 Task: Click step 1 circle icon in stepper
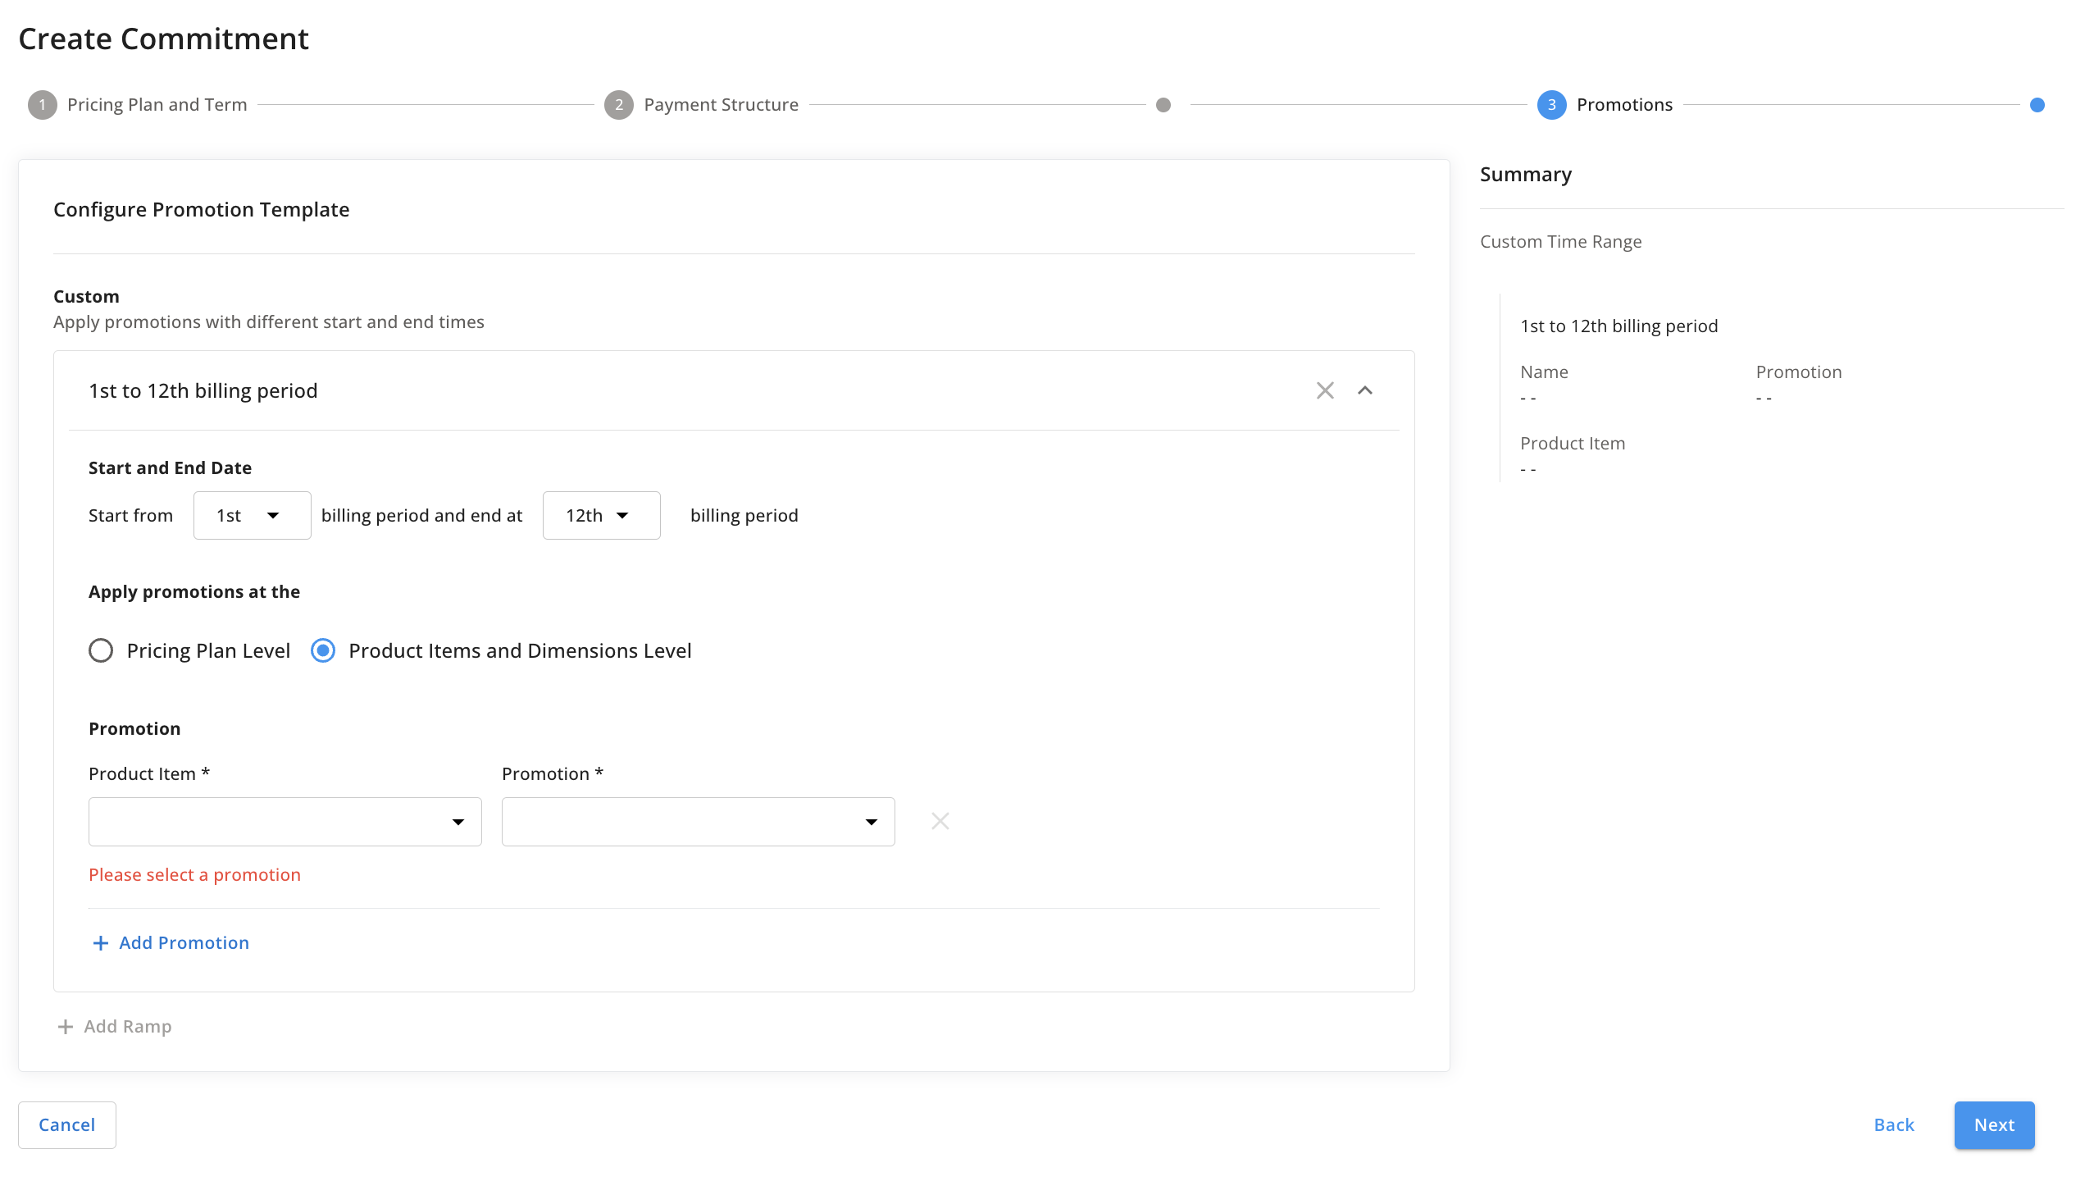(x=43, y=105)
